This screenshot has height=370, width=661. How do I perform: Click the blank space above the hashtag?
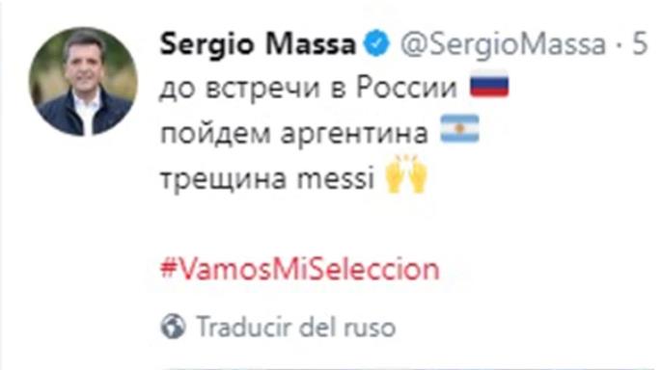click(x=300, y=225)
